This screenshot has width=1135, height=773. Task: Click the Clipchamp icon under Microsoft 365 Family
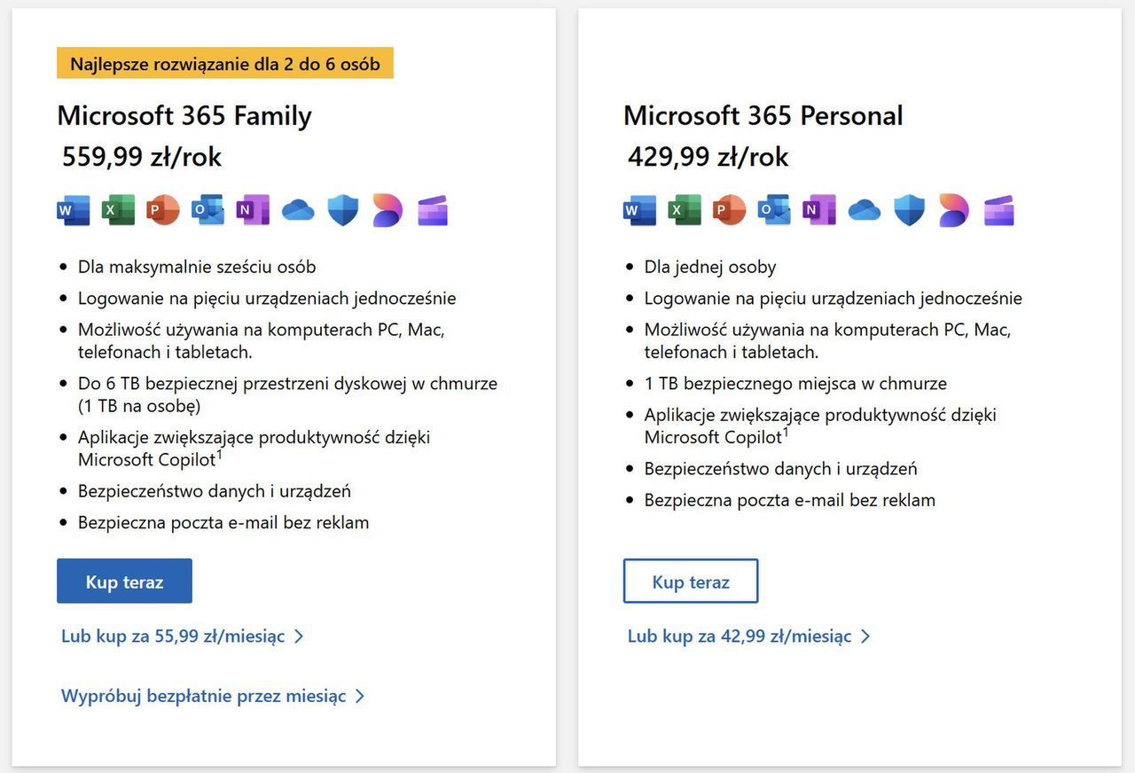[x=433, y=210]
